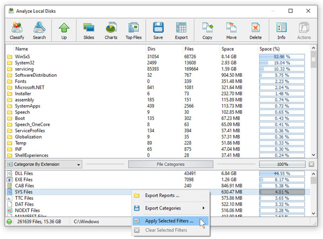
Task: Select the Boot folder row
Action: tap(158, 118)
